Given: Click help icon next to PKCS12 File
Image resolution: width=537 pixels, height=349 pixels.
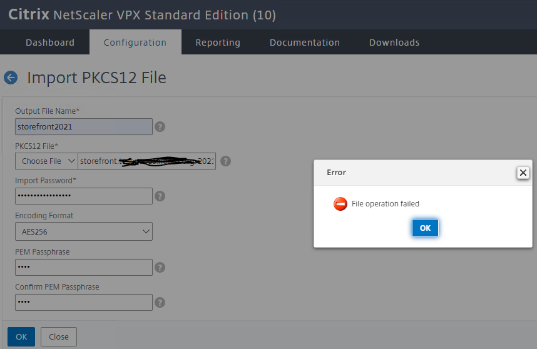Looking at the screenshot, I should pyautogui.click(x=225, y=161).
